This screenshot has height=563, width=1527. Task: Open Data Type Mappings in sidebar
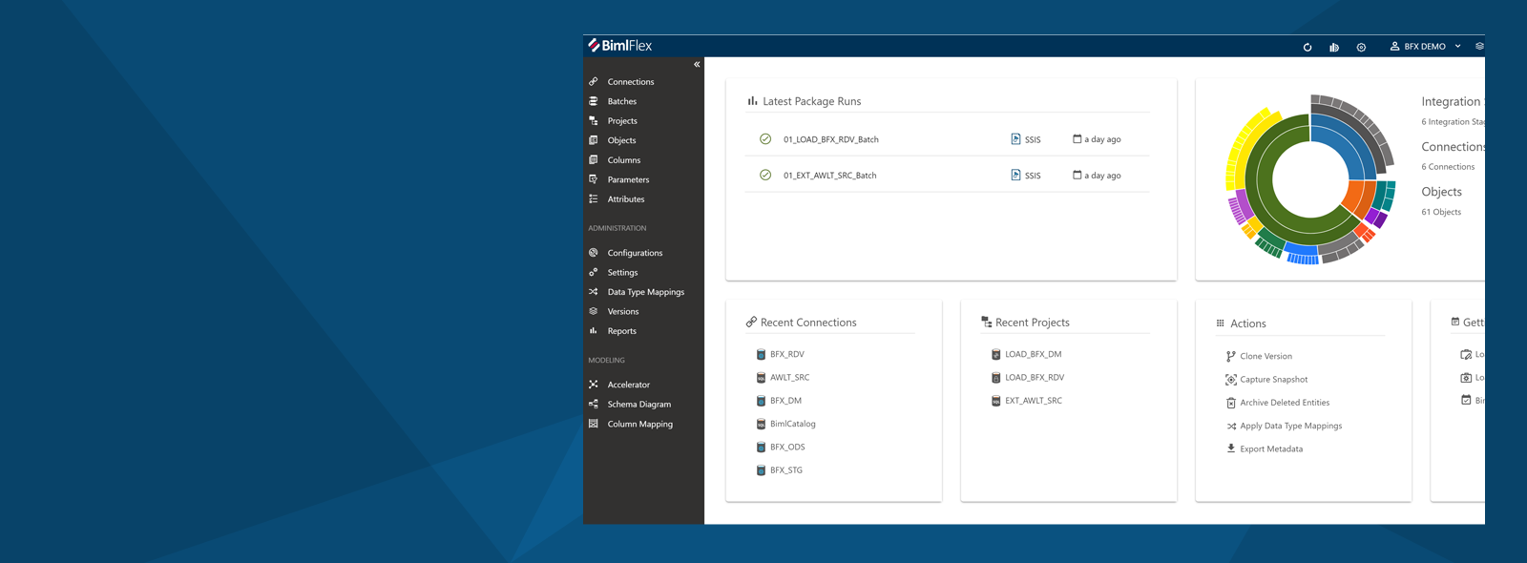click(x=645, y=292)
